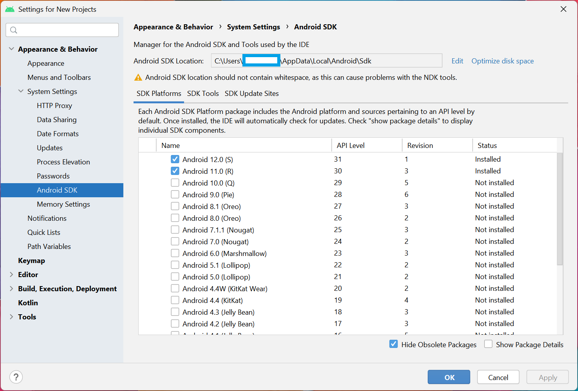Enable the Android 10.0 (Q) checkbox
The height and width of the screenshot is (391, 578).
(x=175, y=183)
